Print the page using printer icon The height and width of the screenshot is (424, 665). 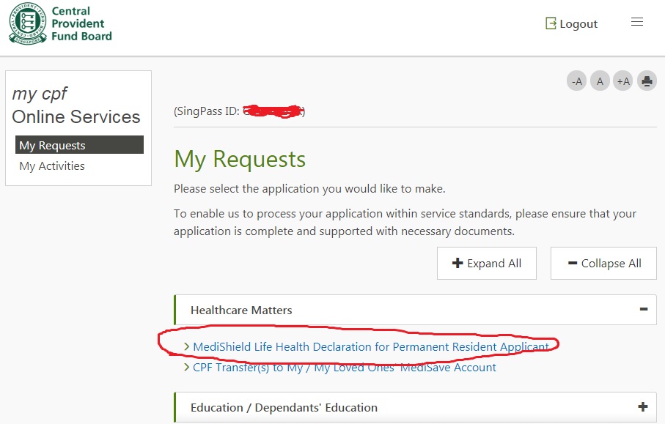coord(646,81)
